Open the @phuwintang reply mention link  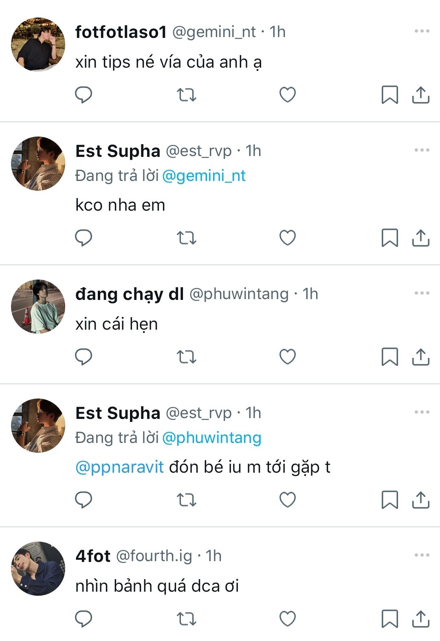[x=211, y=438]
